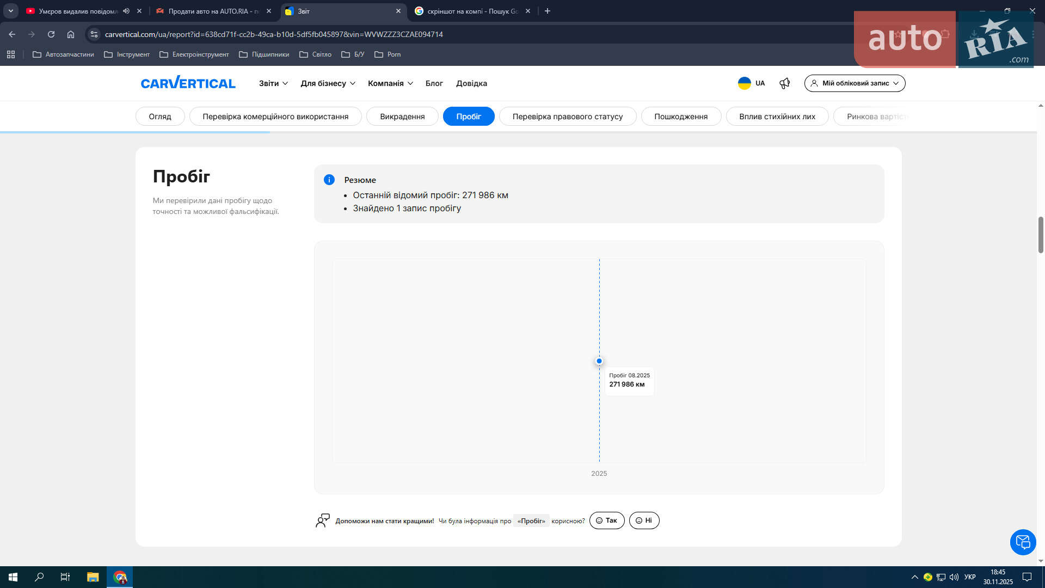
Task: Expand the Звіти menu
Action: [273, 83]
